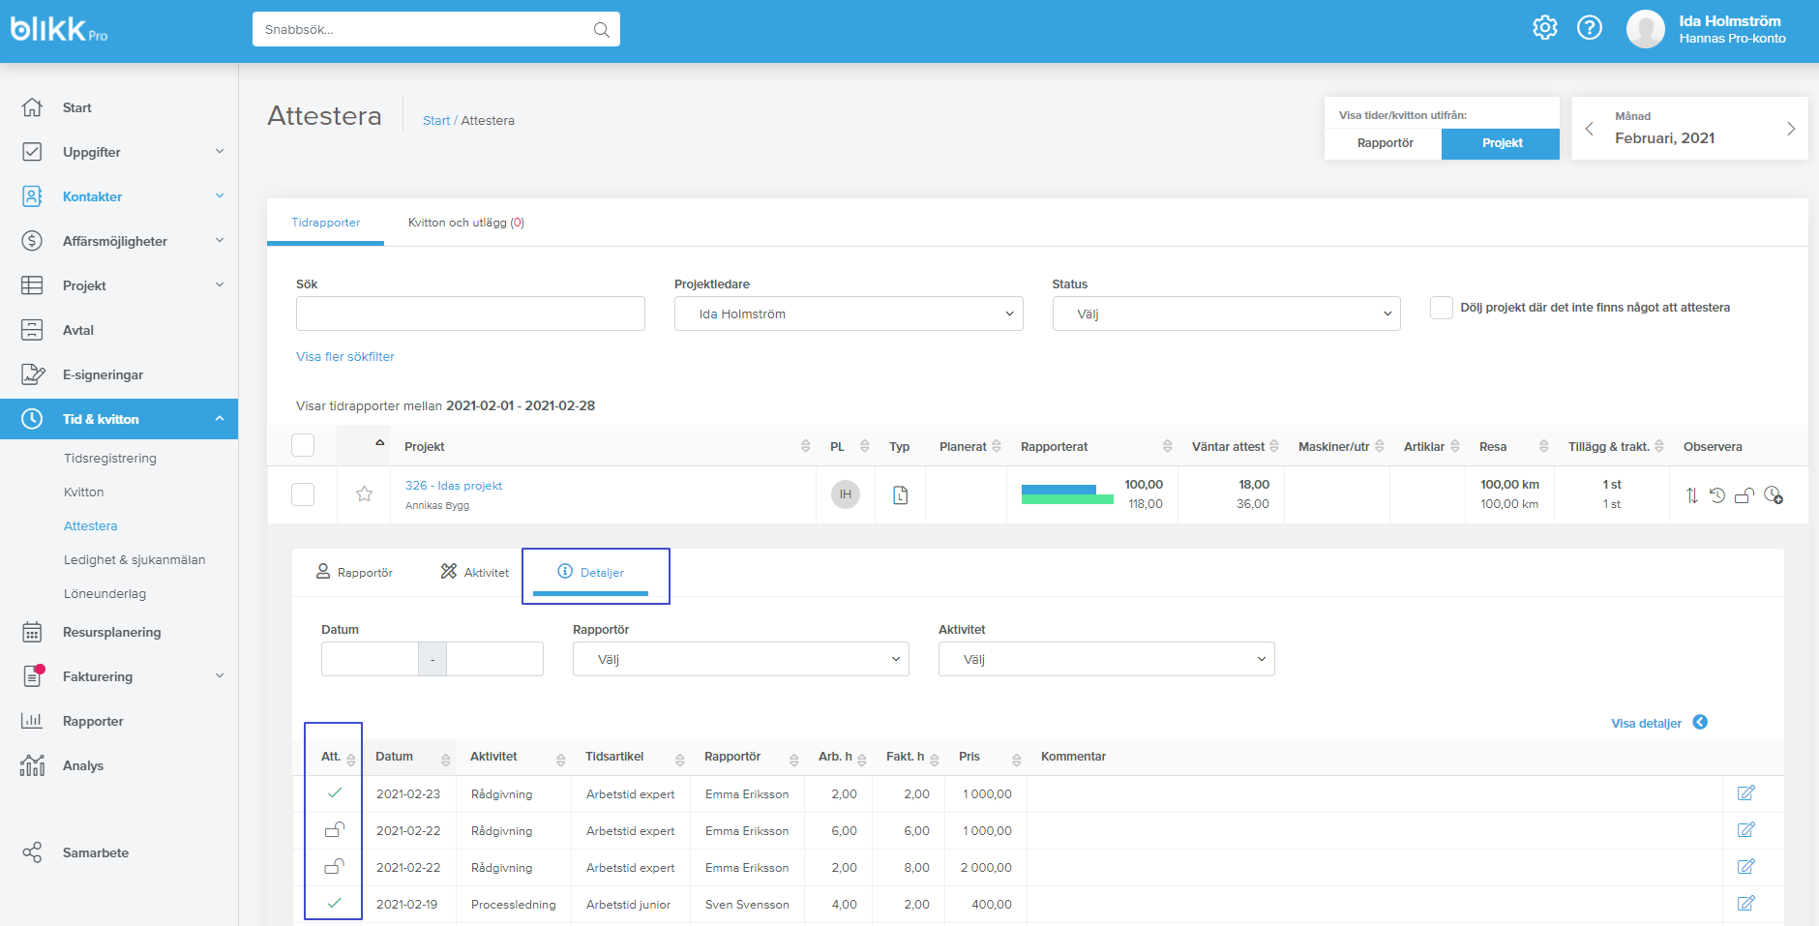This screenshot has width=1819, height=926.
Task: Enable Dölj projekt där det inte finns något att attestera
Action: tap(1442, 308)
